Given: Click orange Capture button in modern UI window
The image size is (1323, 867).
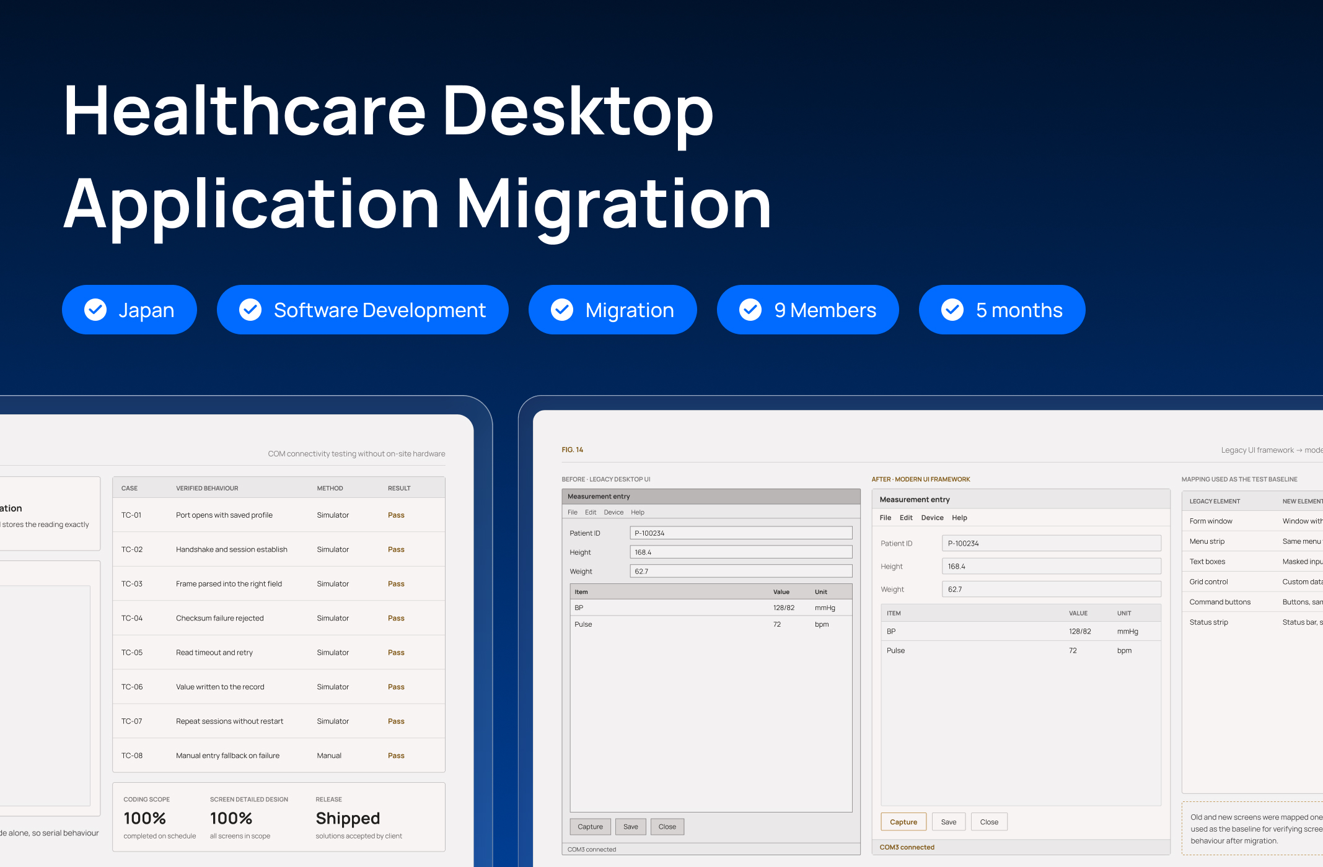Looking at the screenshot, I should tap(903, 822).
